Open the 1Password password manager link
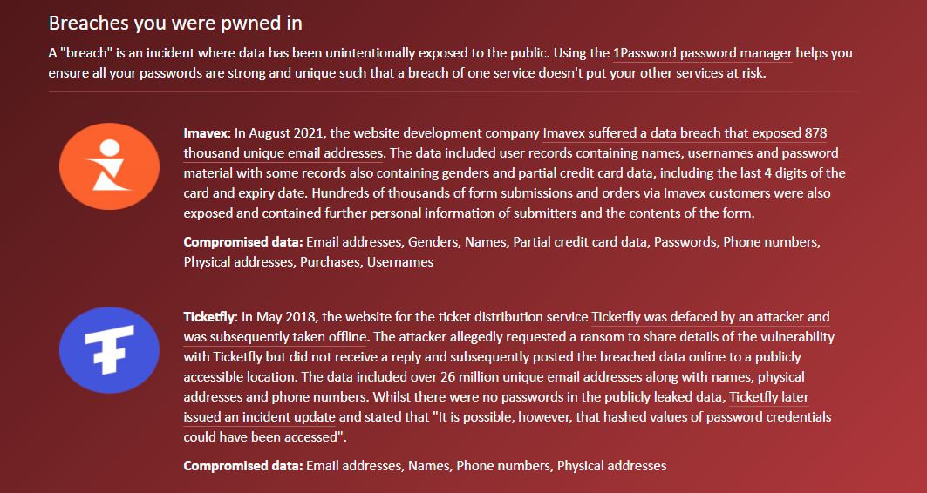927x493 pixels. pyautogui.click(x=702, y=53)
